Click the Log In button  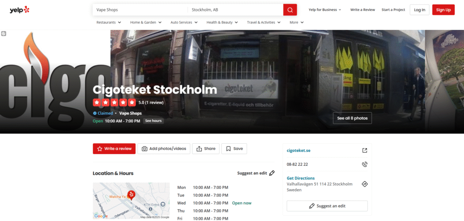tap(420, 10)
